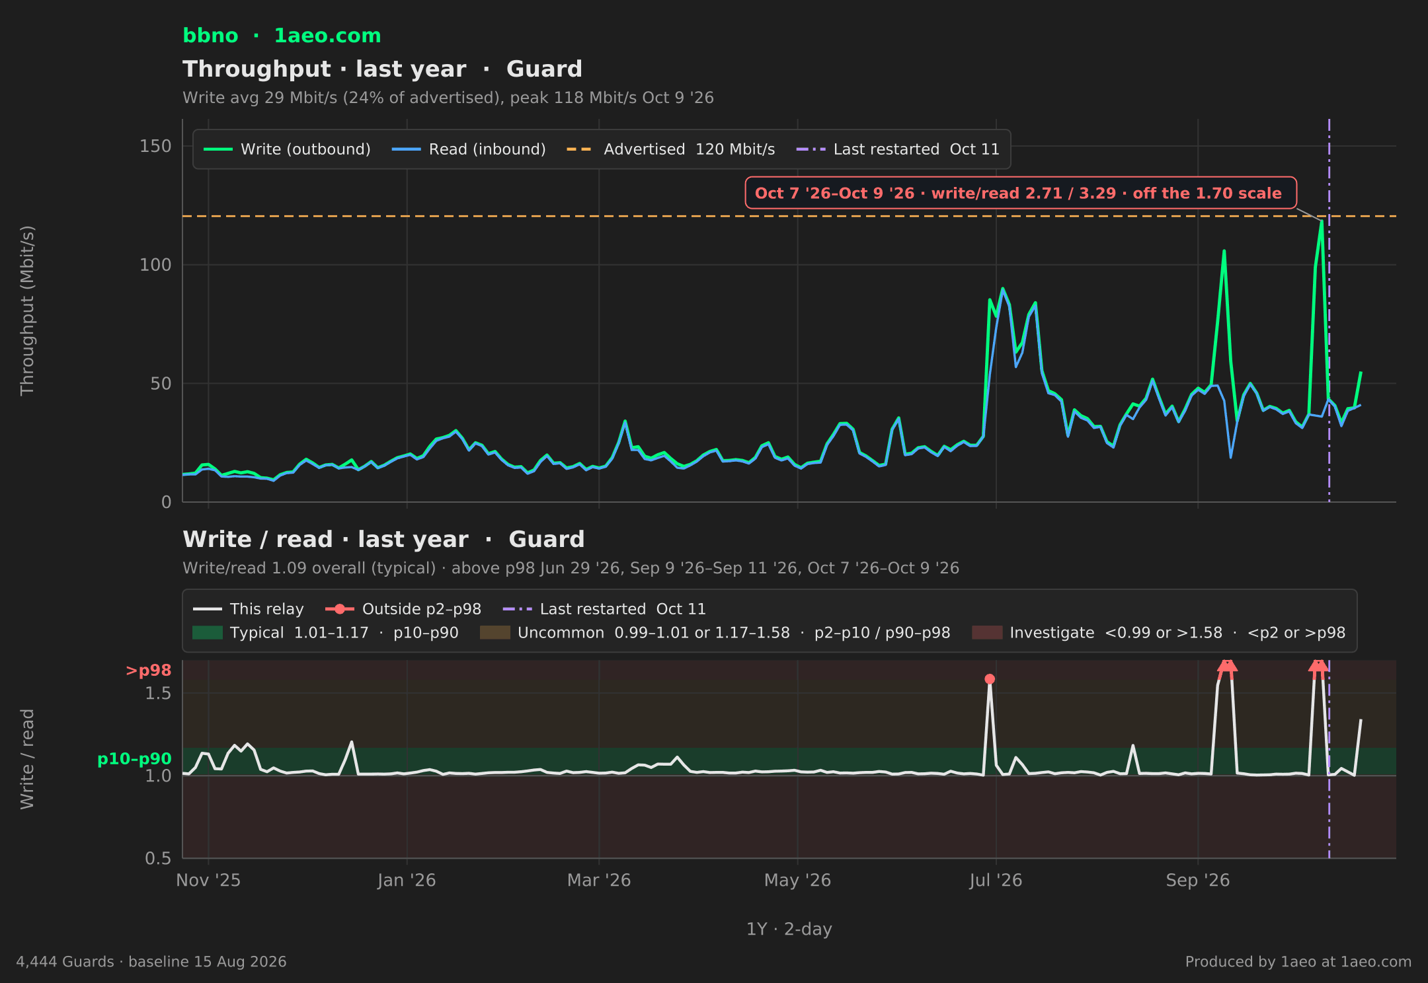1428x983 pixels.
Task: Click the Jul '26 axis label
Action: tap(996, 881)
